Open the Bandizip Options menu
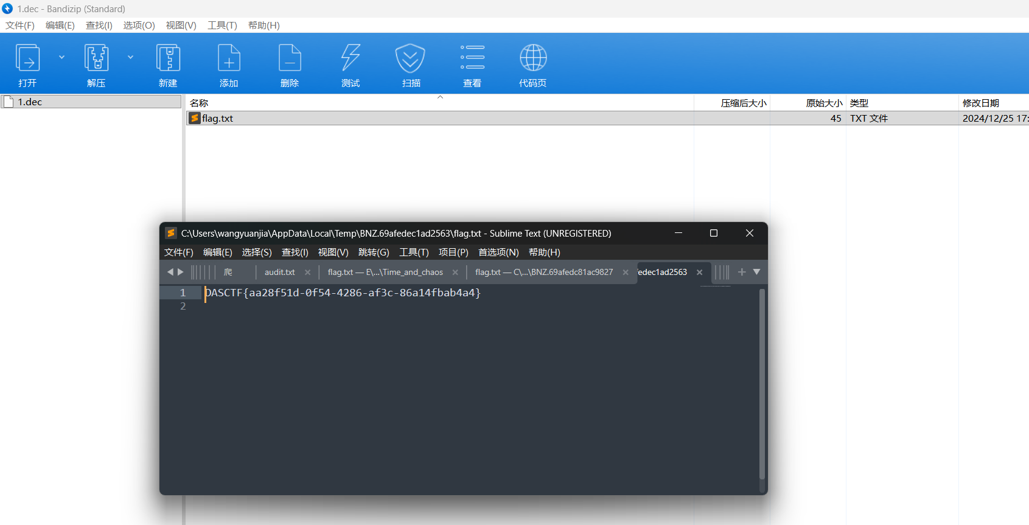This screenshot has width=1029, height=525. pos(139,26)
